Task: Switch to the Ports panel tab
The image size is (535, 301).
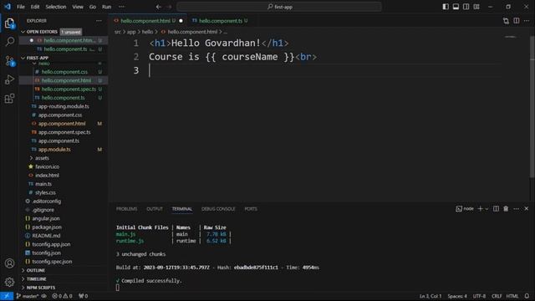Action: (x=251, y=209)
